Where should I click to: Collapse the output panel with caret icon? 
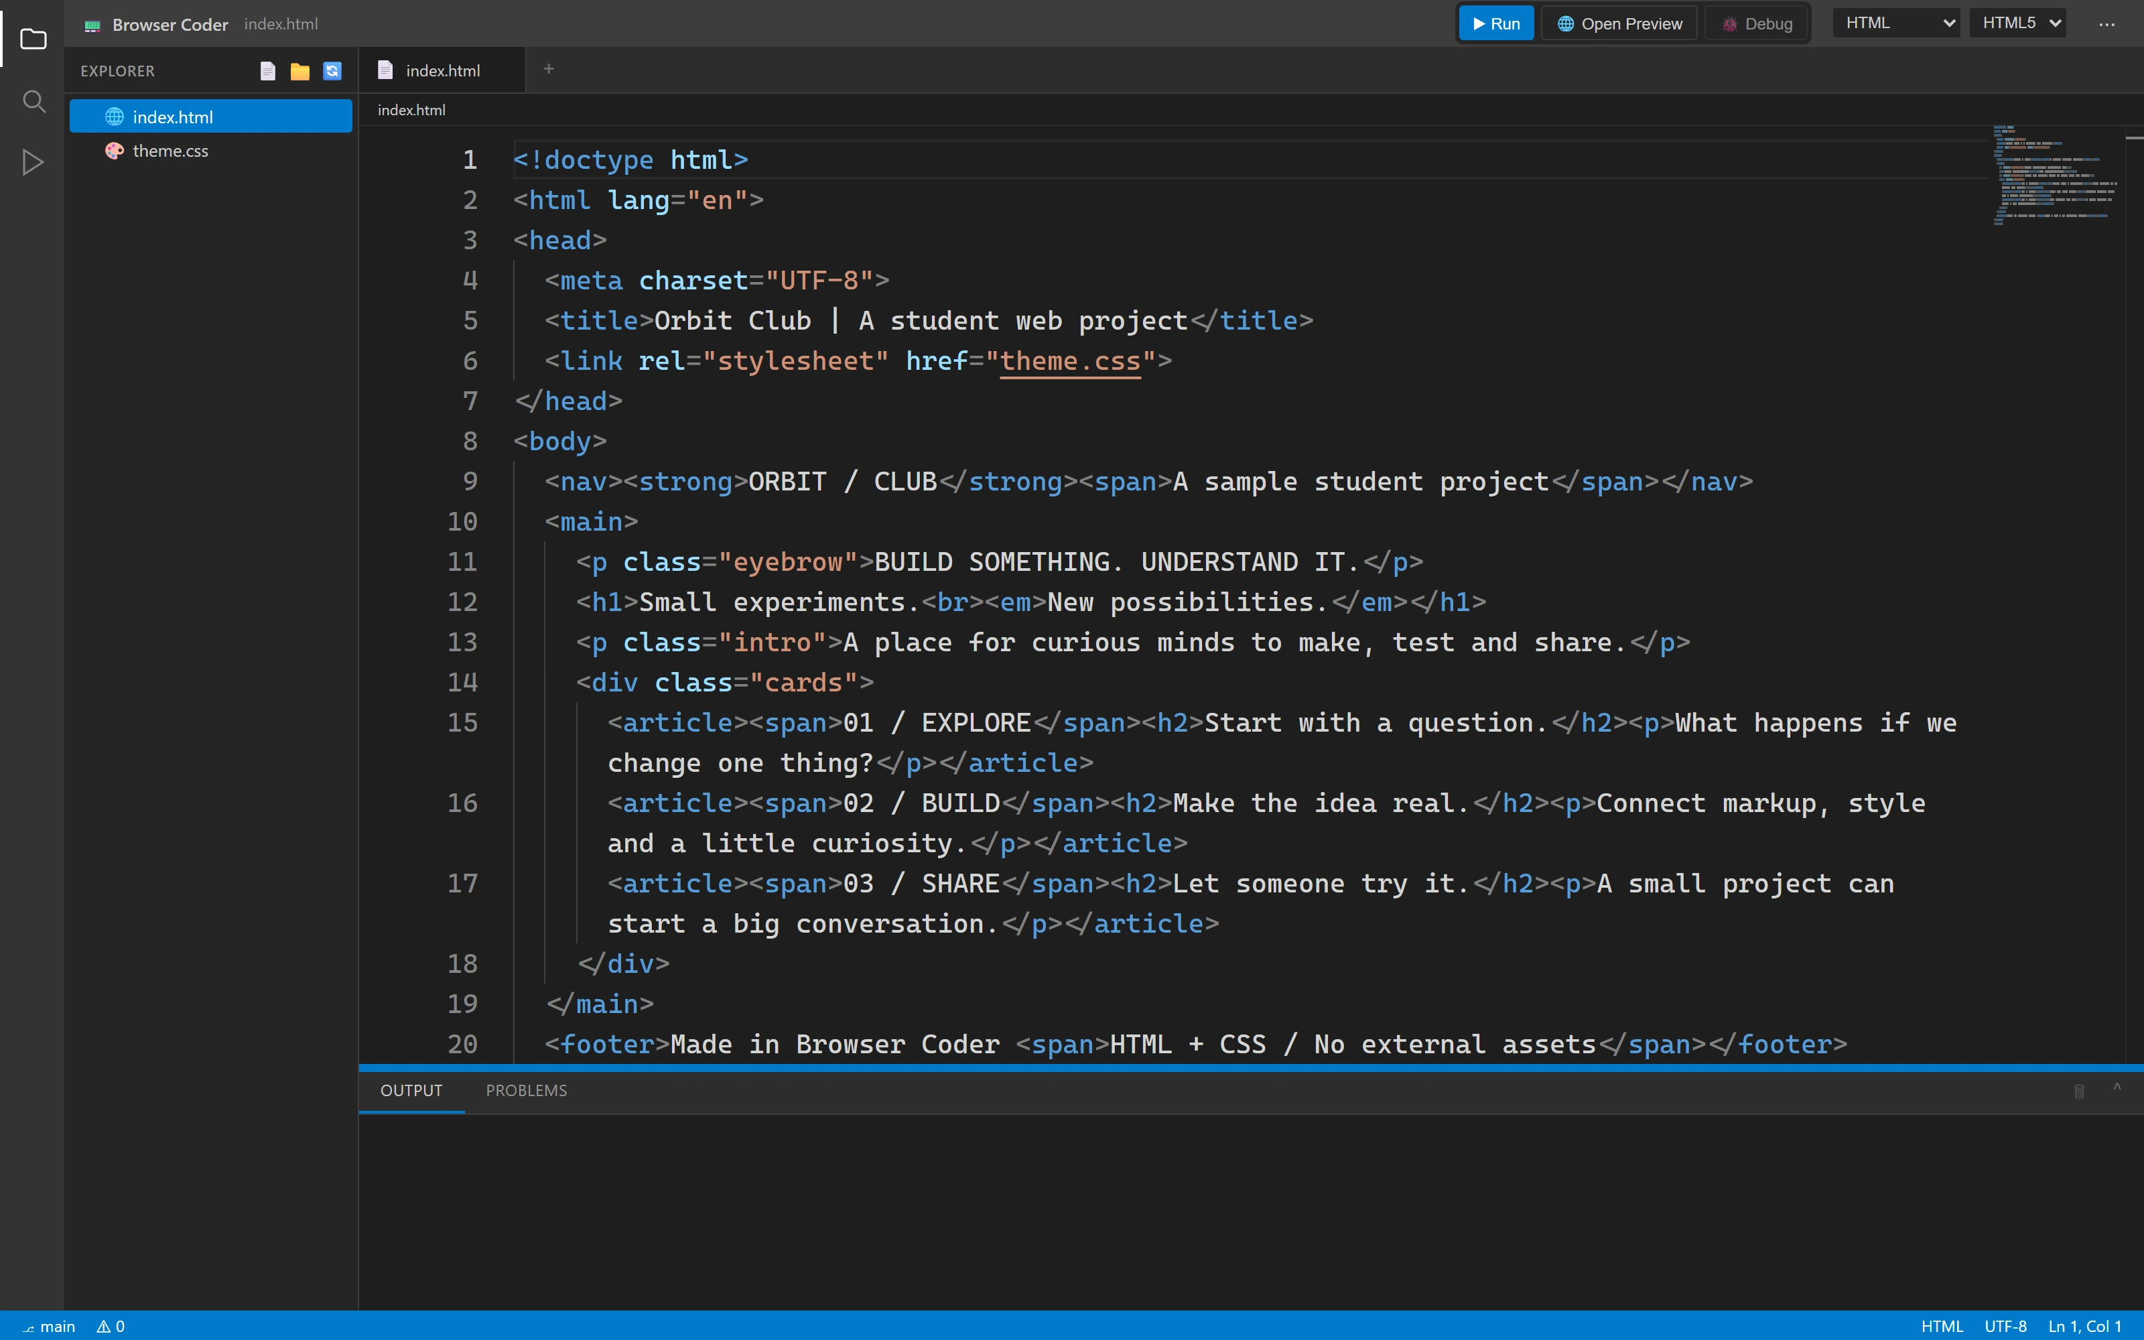2117,1087
